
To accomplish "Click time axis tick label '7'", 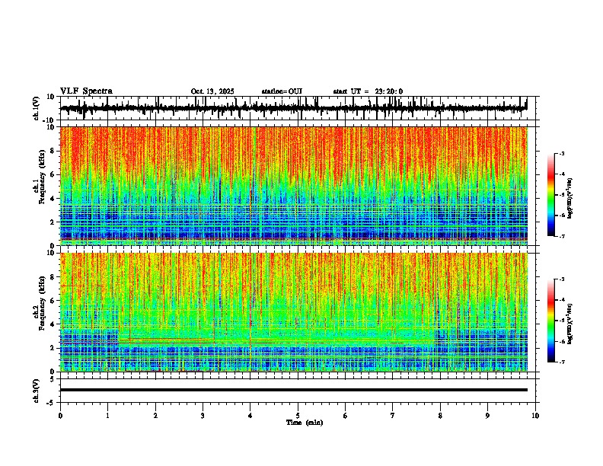I will [393, 416].
